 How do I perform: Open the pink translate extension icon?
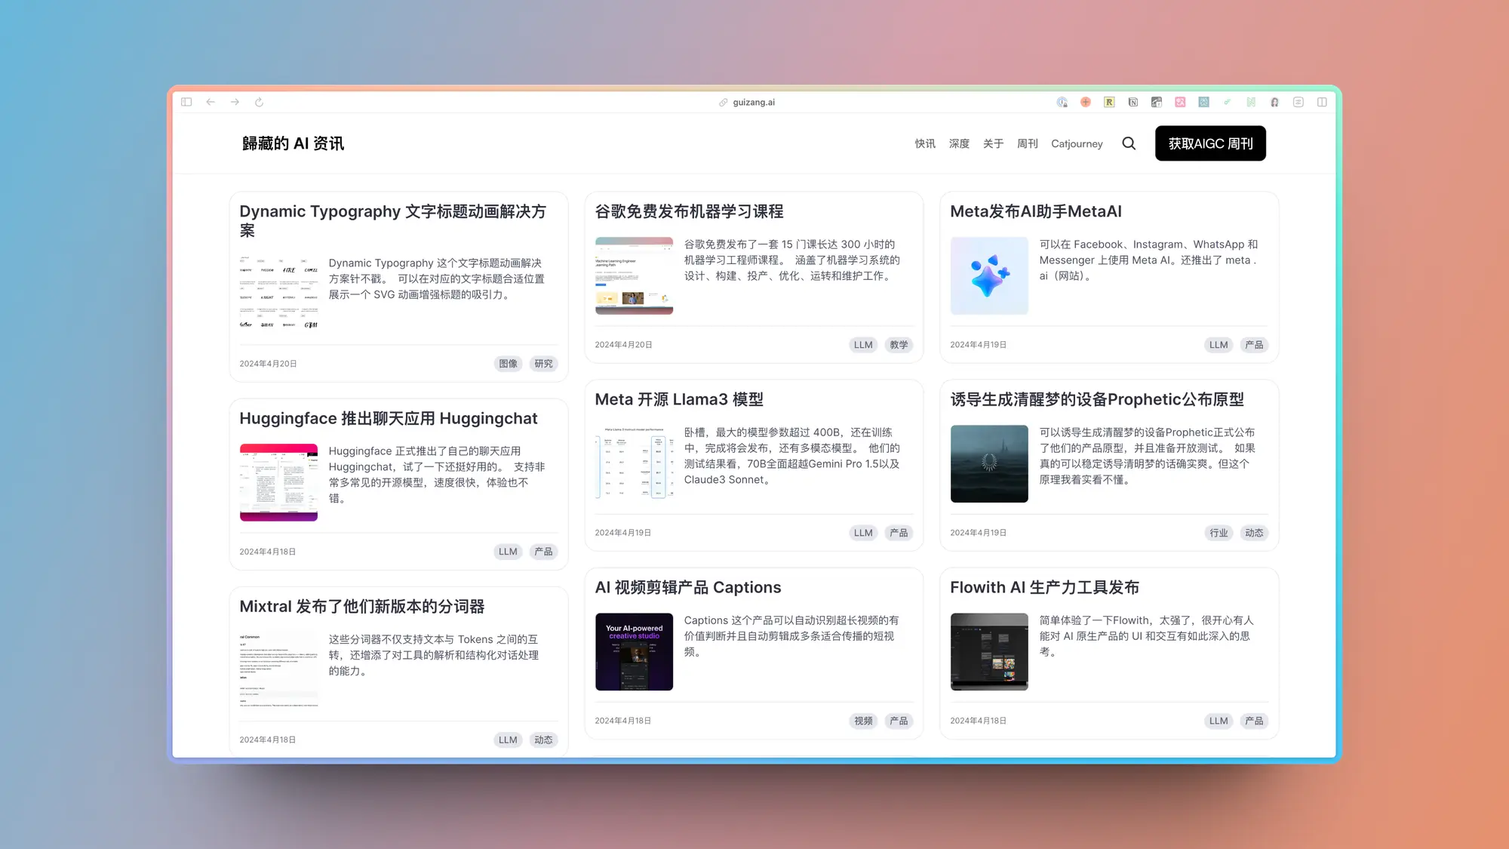point(1180,102)
